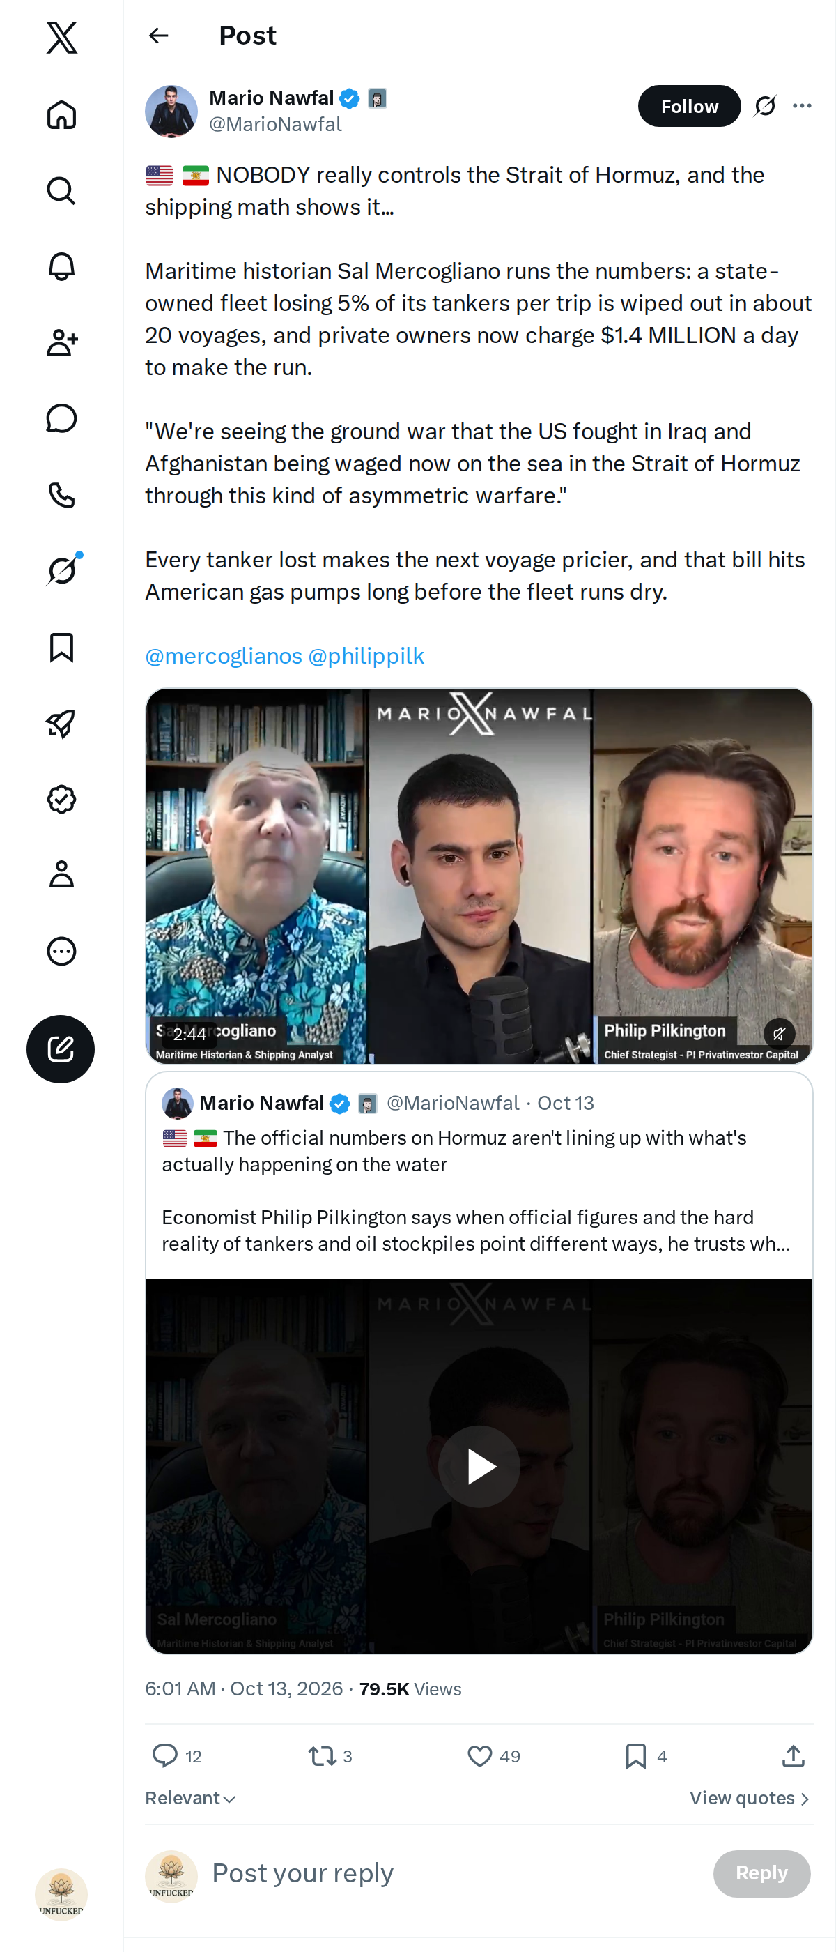The height and width of the screenshot is (1952, 836).
Task: Open Bookmarks in the sidebar
Action: (x=61, y=647)
